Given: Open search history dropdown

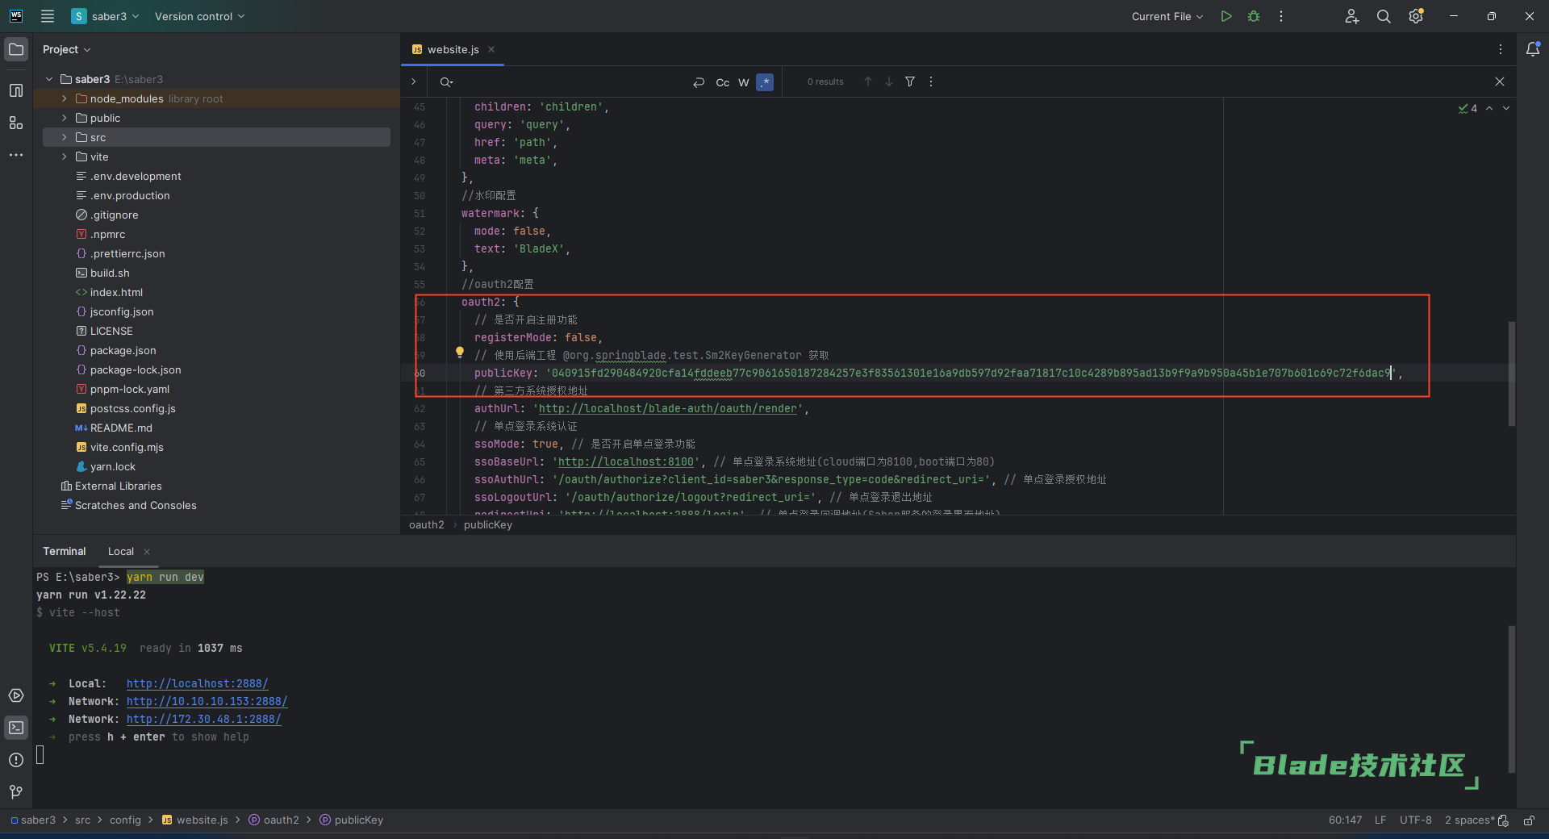Looking at the screenshot, I should pos(446,82).
